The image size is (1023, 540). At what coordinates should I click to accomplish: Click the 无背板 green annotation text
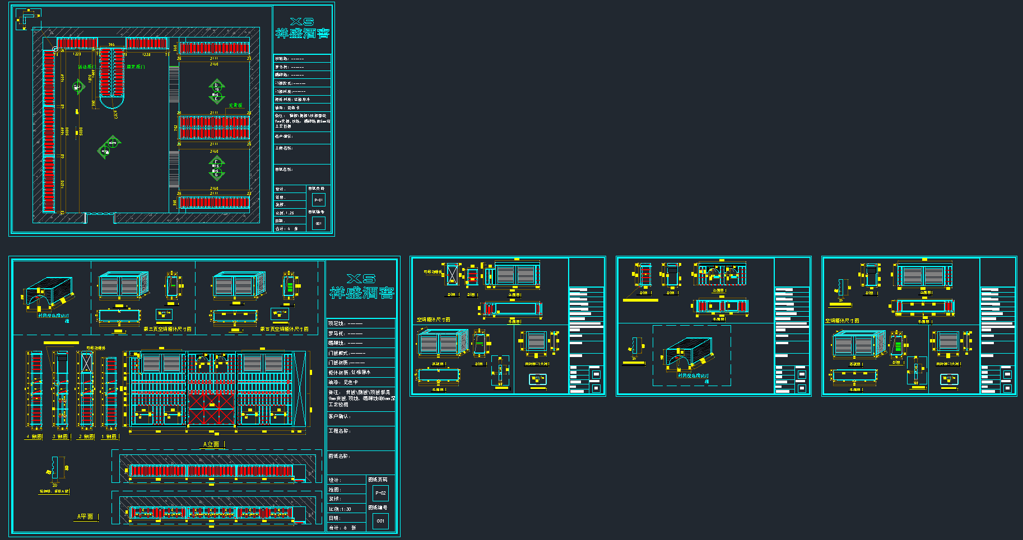(235, 105)
